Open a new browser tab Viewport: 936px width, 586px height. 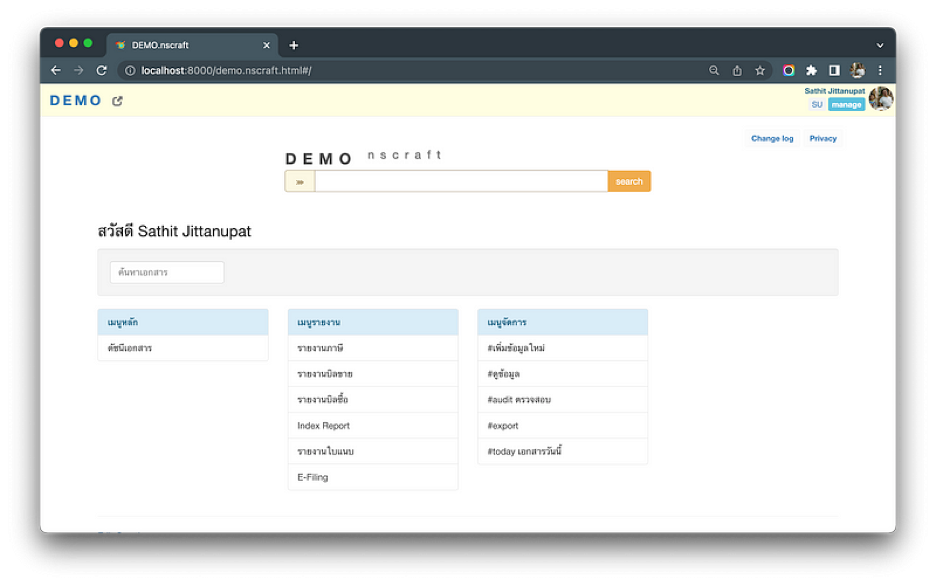pyautogui.click(x=293, y=45)
